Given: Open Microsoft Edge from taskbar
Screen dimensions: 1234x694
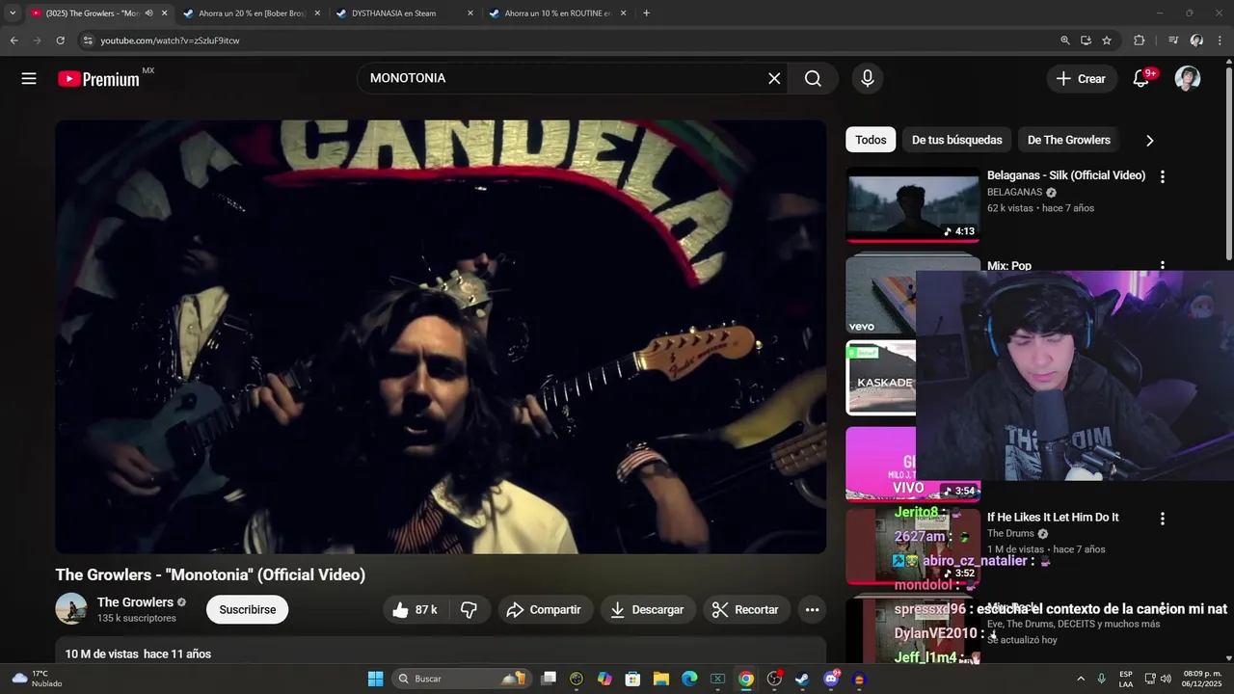Looking at the screenshot, I should [689, 679].
